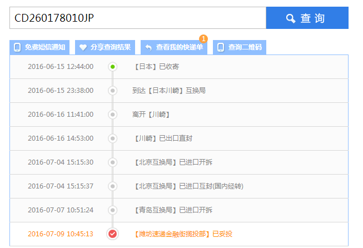Open 查看我的快递单 tab
363x248 pixels.
click(x=174, y=47)
